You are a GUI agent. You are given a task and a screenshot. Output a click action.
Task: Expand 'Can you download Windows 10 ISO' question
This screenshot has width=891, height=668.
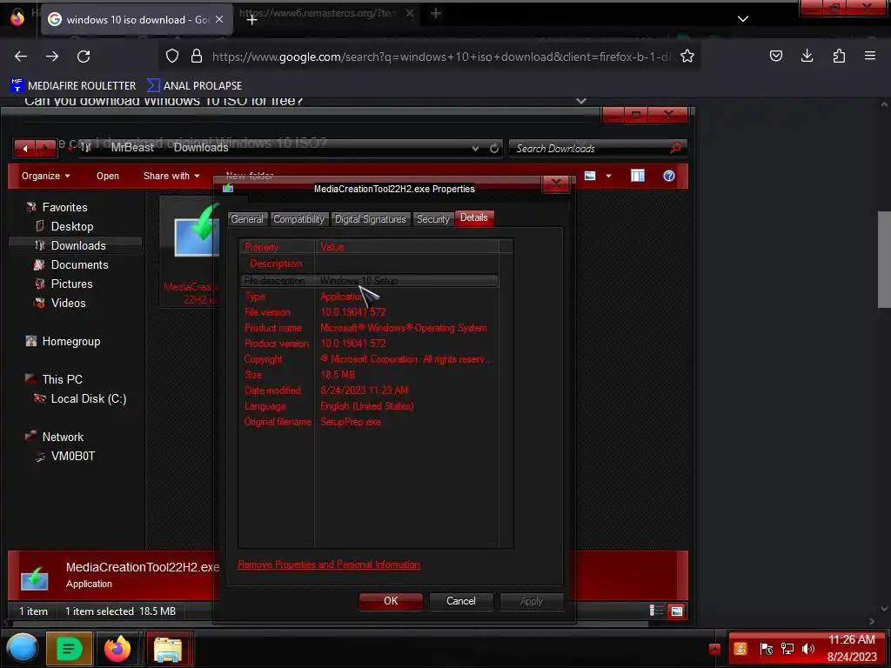[580, 101]
